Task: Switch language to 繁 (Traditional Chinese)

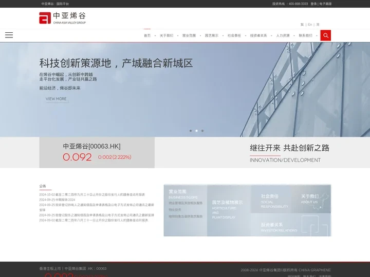Action: click(x=302, y=25)
